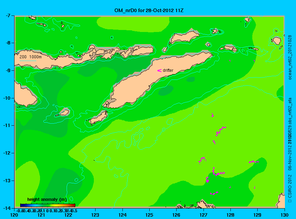Screen dimensions: 296x219
Task: Click the '0.5' label at colorbar right end
Action: tap(74, 211)
